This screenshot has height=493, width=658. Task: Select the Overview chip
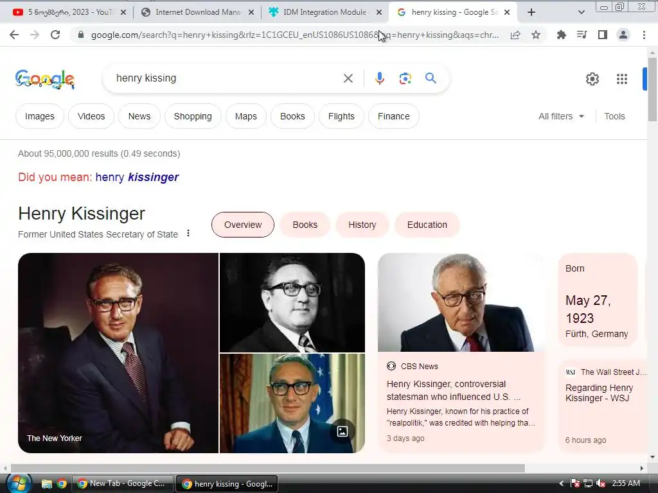pyautogui.click(x=242, y=225)
